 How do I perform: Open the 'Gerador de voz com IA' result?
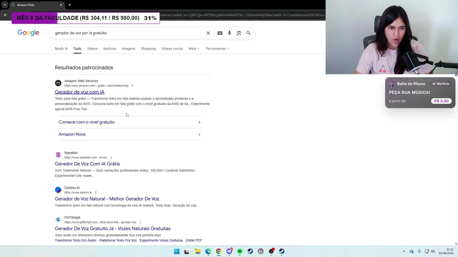pos(79,92)
